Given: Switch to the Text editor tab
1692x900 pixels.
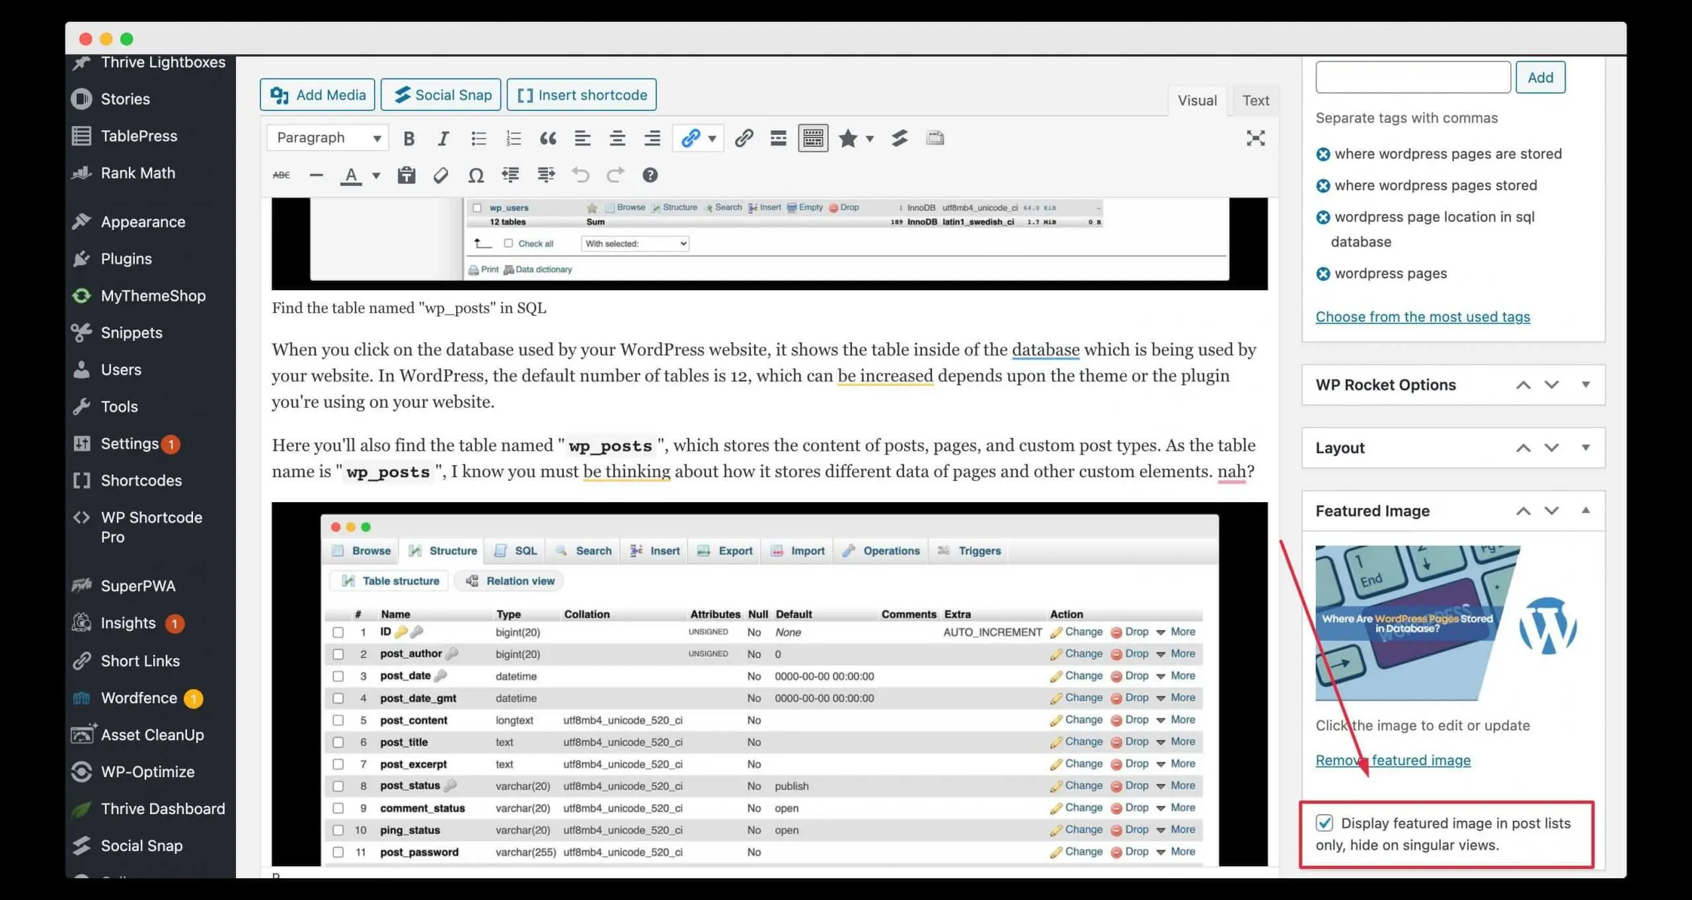Looking at the screenshot, I should point(1255,100).
